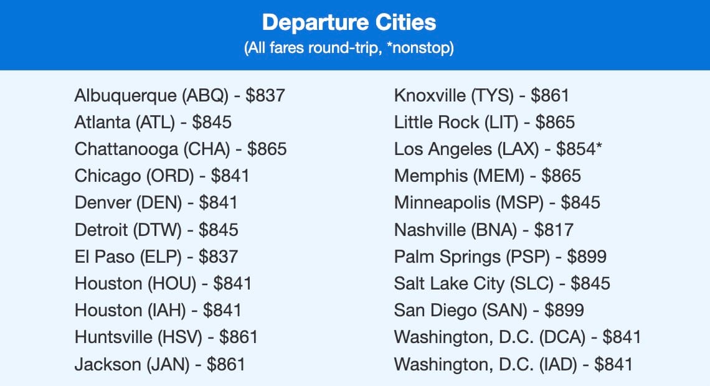Image resolution: width=710 pixels, height=386 pixels.
Task: Select the Huntsville (HSV) - $861 fare
Action: click(166, 337)
